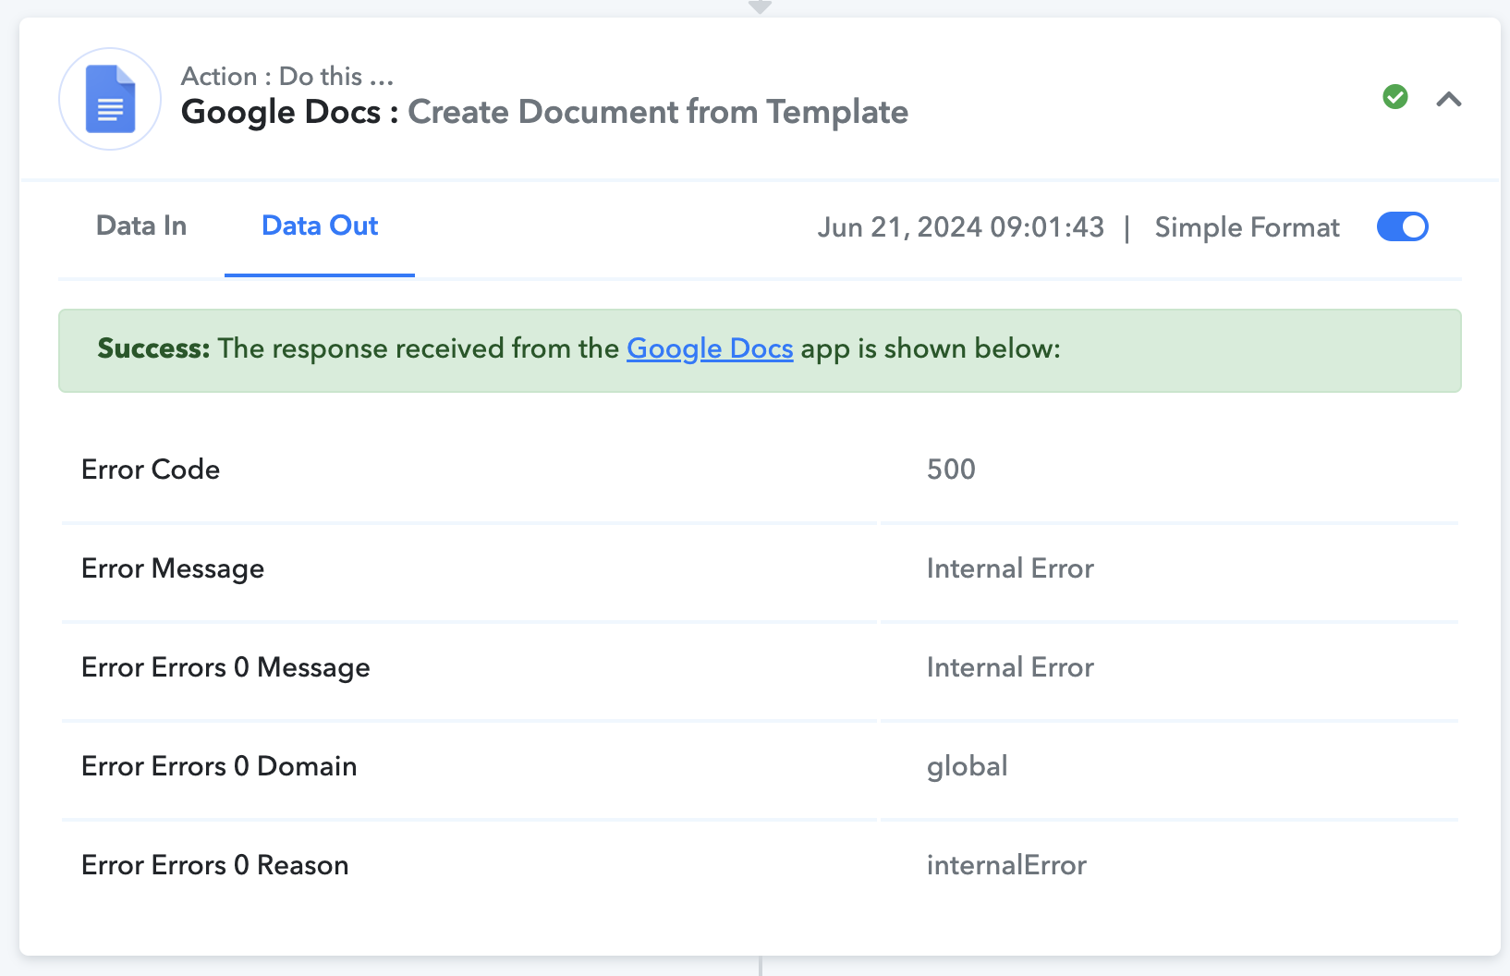Select the Data Out tab
The width and height of the screenshot is (1510, 976).
point(320,226)
